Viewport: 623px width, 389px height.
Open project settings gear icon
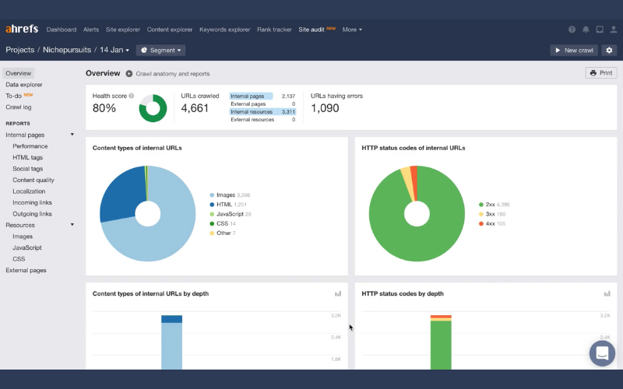click(609, 50)
